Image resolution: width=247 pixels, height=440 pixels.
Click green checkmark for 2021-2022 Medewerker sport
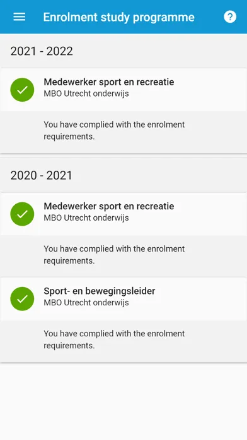[x=22, y=90]
